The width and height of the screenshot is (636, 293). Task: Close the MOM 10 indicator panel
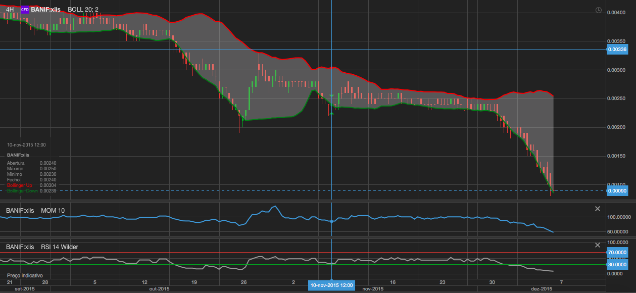tap(598, 209)
